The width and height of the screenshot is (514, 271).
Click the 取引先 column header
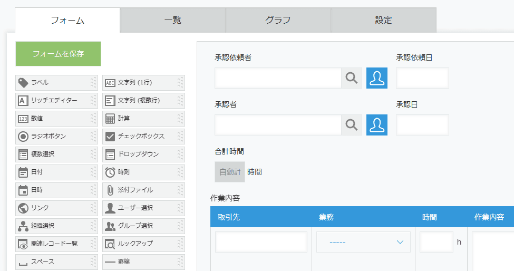pos(229,217)
